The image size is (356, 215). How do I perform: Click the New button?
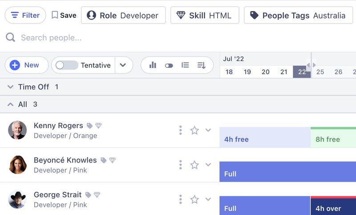[x=26, y=65]
